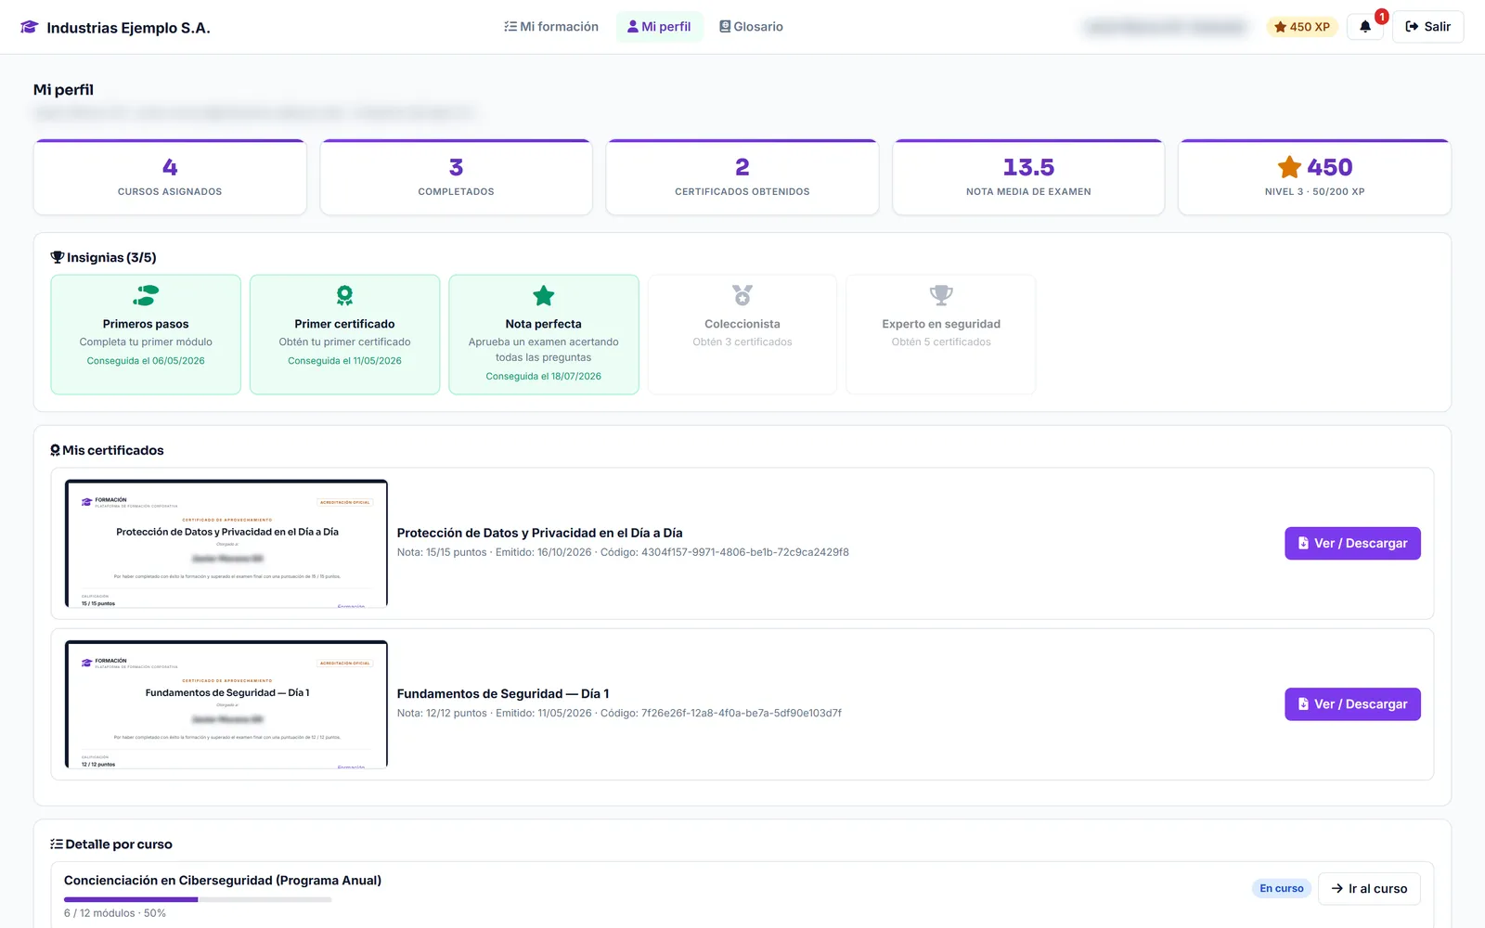Click the star icon in Nota perfecta badge
1485x928 pixels.
click(x=544, y=295)
